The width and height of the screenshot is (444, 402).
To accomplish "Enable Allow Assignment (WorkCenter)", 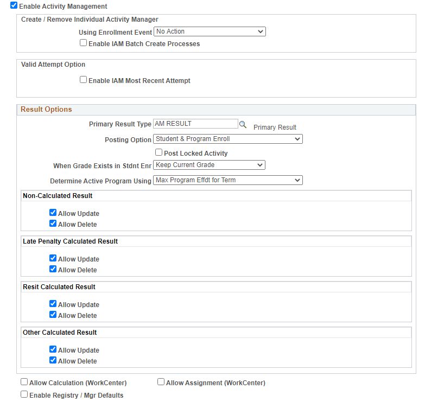I will coord(161,382).
